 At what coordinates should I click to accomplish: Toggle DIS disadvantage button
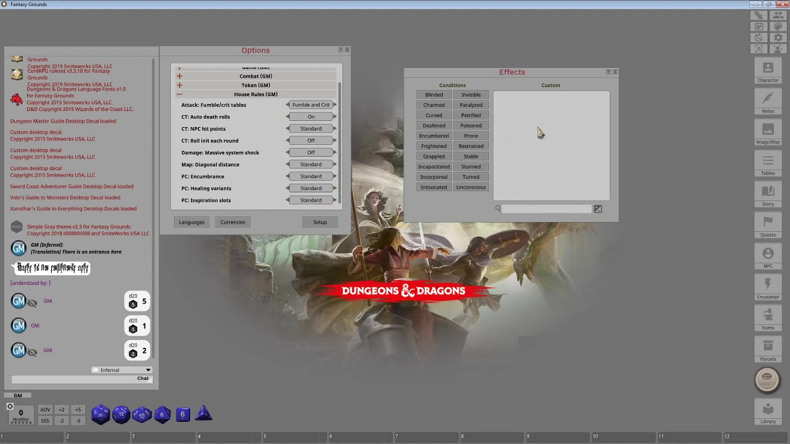click(x=45, y=421)
